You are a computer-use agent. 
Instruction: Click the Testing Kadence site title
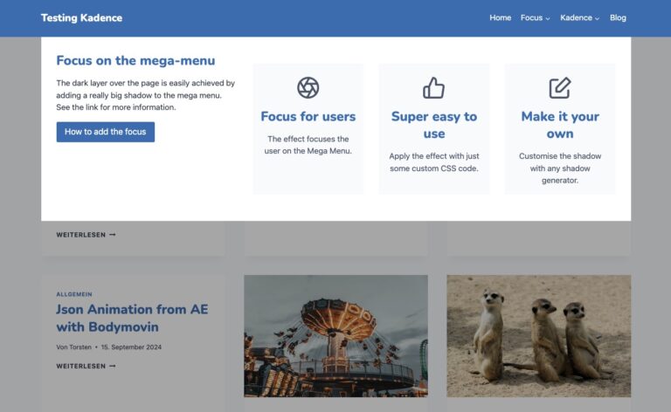[81, 17]
